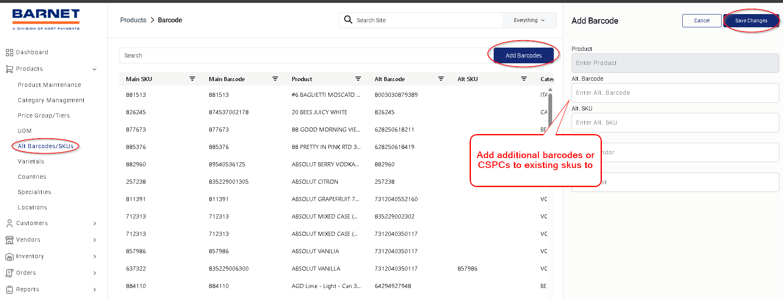Open Product Maintenance page
This screenshot has width=783, height=300.
pyautogui.click(x=49, y=85)
